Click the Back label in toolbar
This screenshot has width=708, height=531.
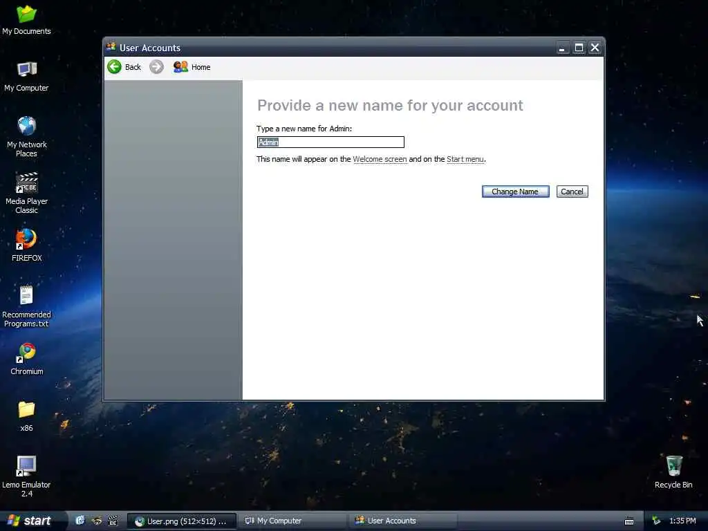(x=133, y=67)
